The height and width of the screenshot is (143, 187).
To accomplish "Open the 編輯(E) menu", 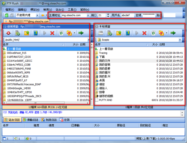I will click(x=22, y=10).
